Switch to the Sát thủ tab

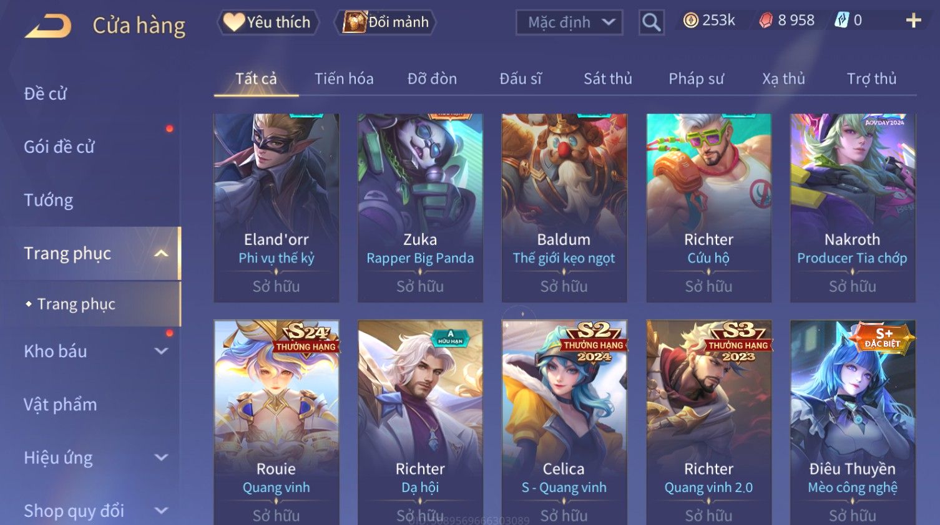(x=608, y=79)
